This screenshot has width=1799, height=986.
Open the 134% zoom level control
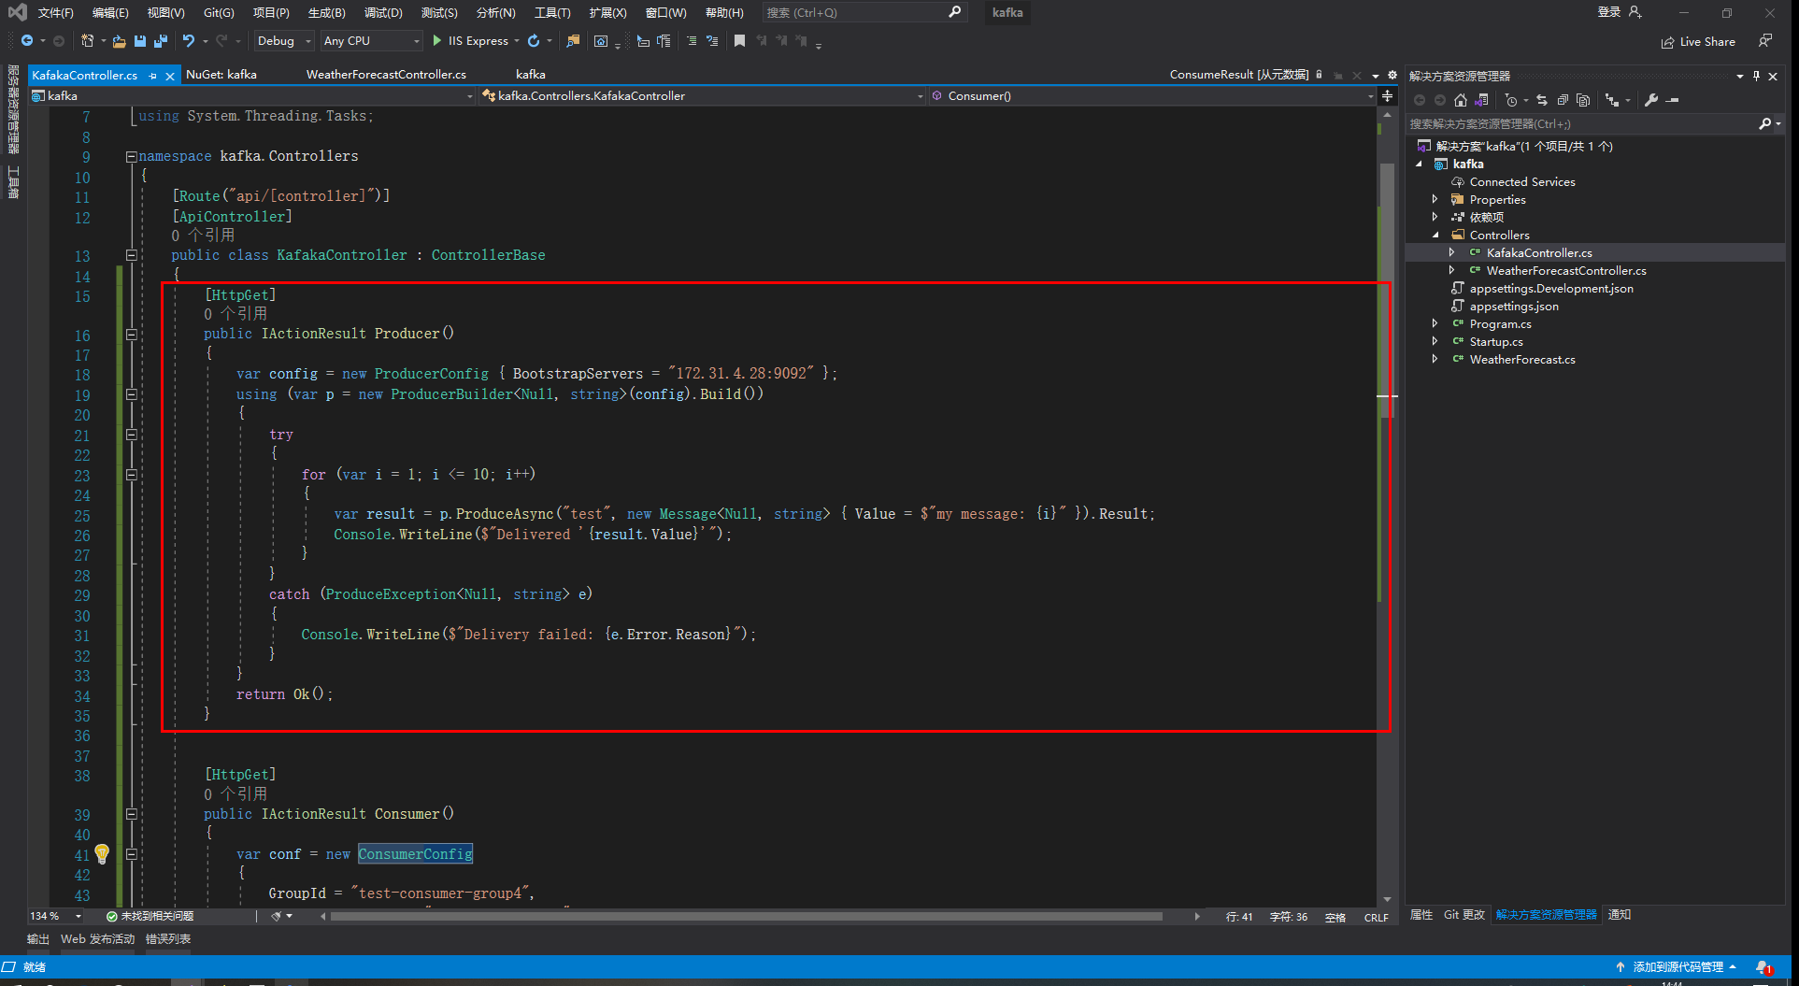click(x=53, y=916)
